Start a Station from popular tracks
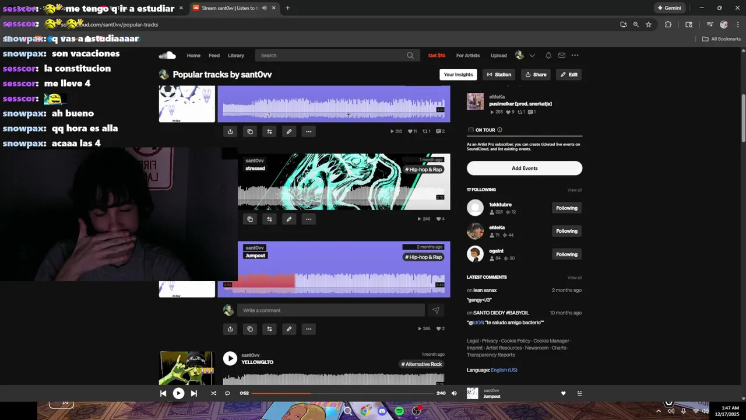The image size is (746, 420). (x=499, y=75)
